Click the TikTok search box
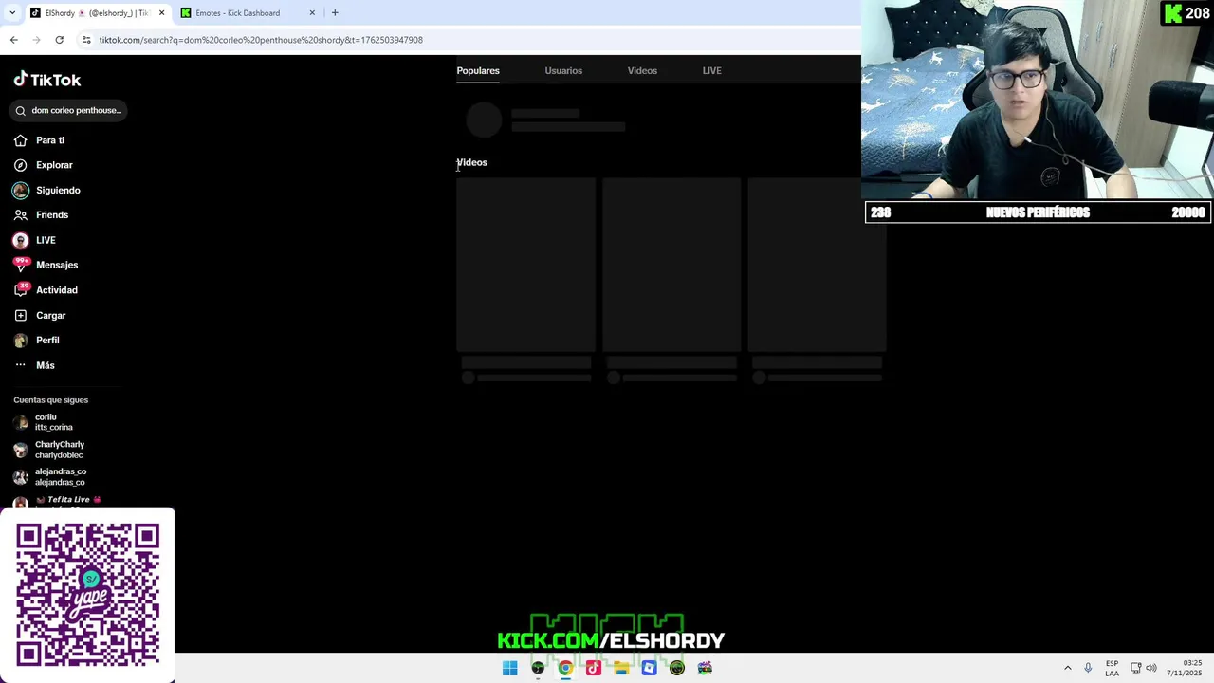The height and width of the screenshot is (683, 1214). click(68, 110)
